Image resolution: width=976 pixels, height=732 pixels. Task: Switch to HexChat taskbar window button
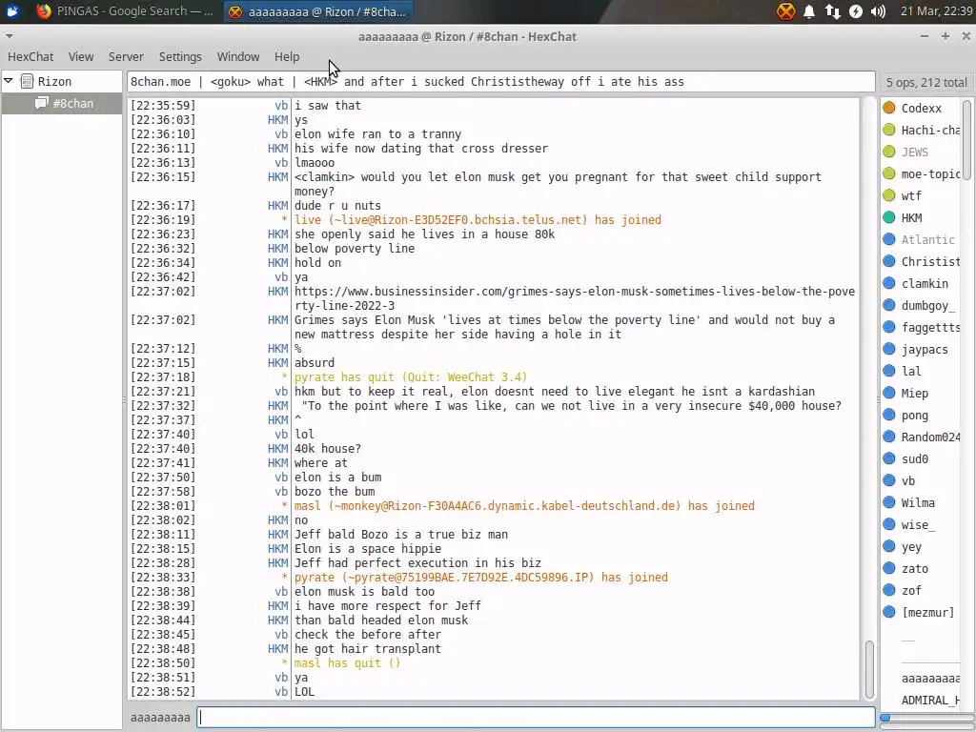317,11
